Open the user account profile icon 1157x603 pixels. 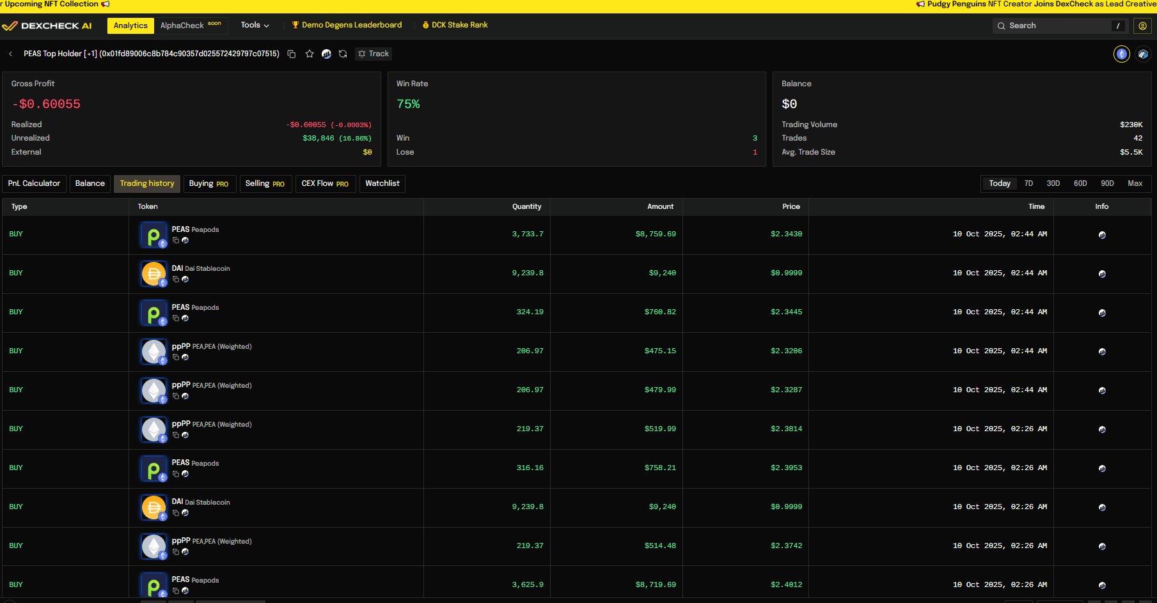point(1142,26)
